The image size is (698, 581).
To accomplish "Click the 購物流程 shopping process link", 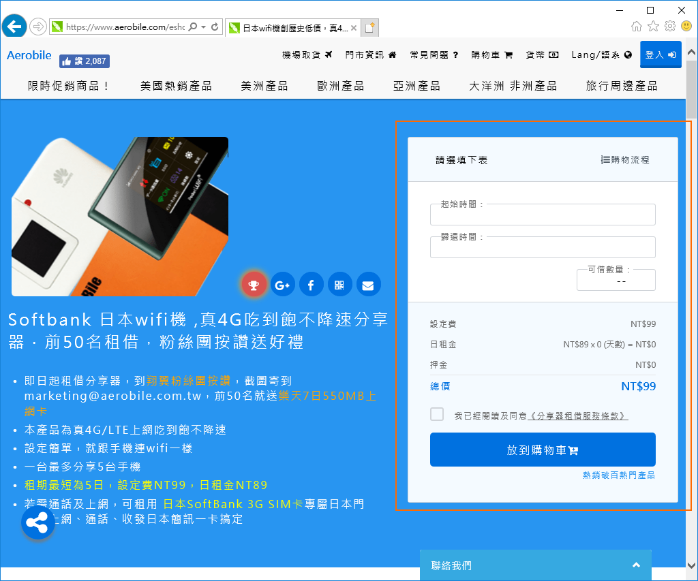I will pyautogui.click(x=625, y=159).
